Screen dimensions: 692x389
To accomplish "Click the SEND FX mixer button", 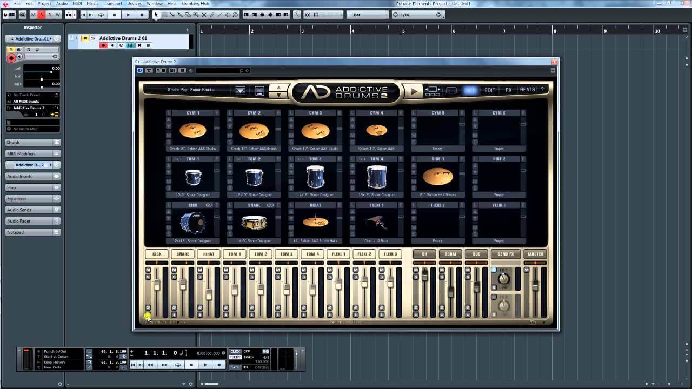I will click(x=505, y=254).
